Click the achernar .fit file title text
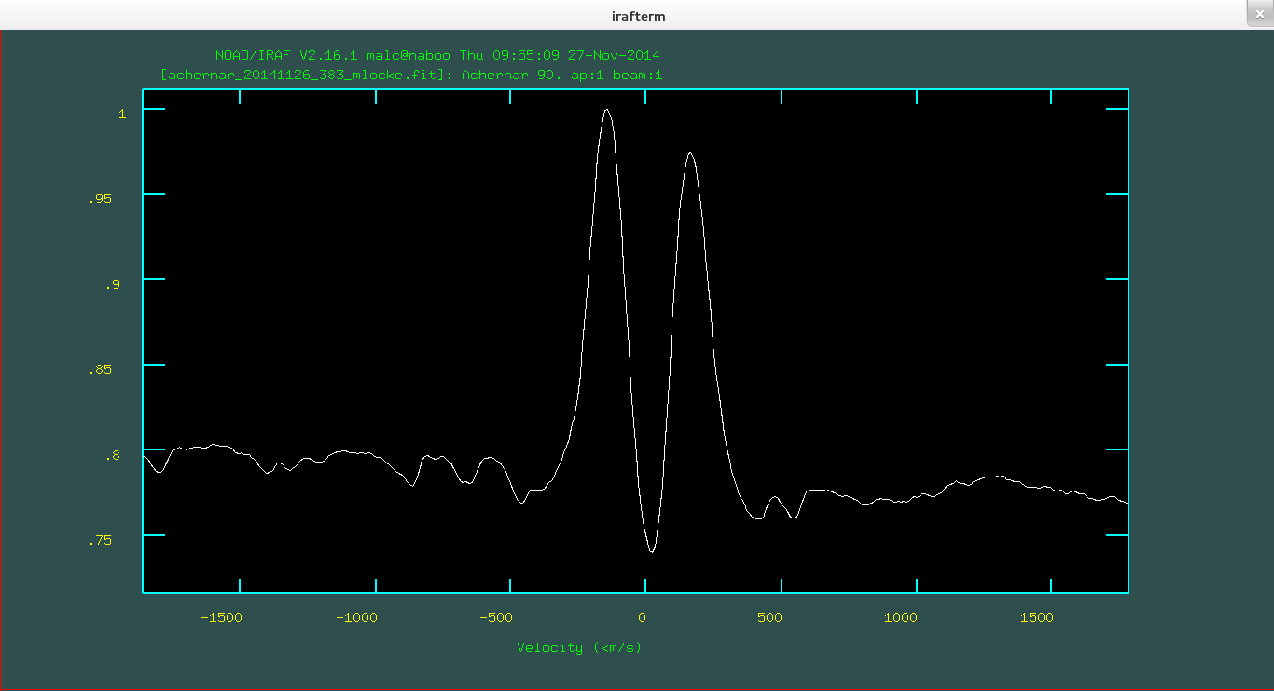This screenshot has height=691, width=1274. tap(411, 75)
